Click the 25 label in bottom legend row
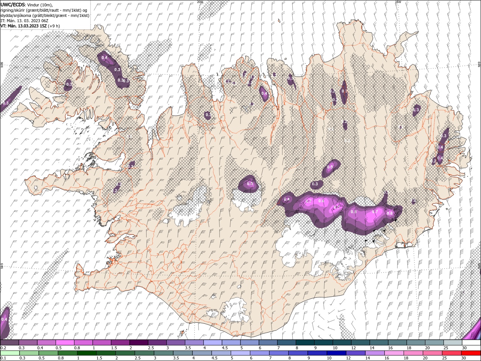Viewport: 481px width, 361px height. click(445, 358)
